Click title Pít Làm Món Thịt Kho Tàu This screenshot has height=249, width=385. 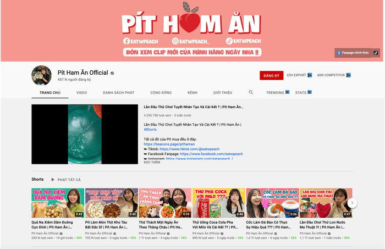pos(106,225)
